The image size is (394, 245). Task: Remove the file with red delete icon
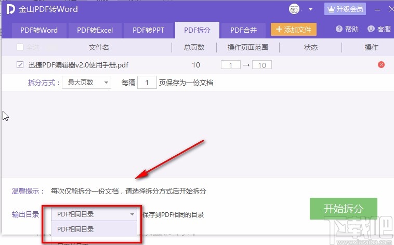tap(381, 65)
